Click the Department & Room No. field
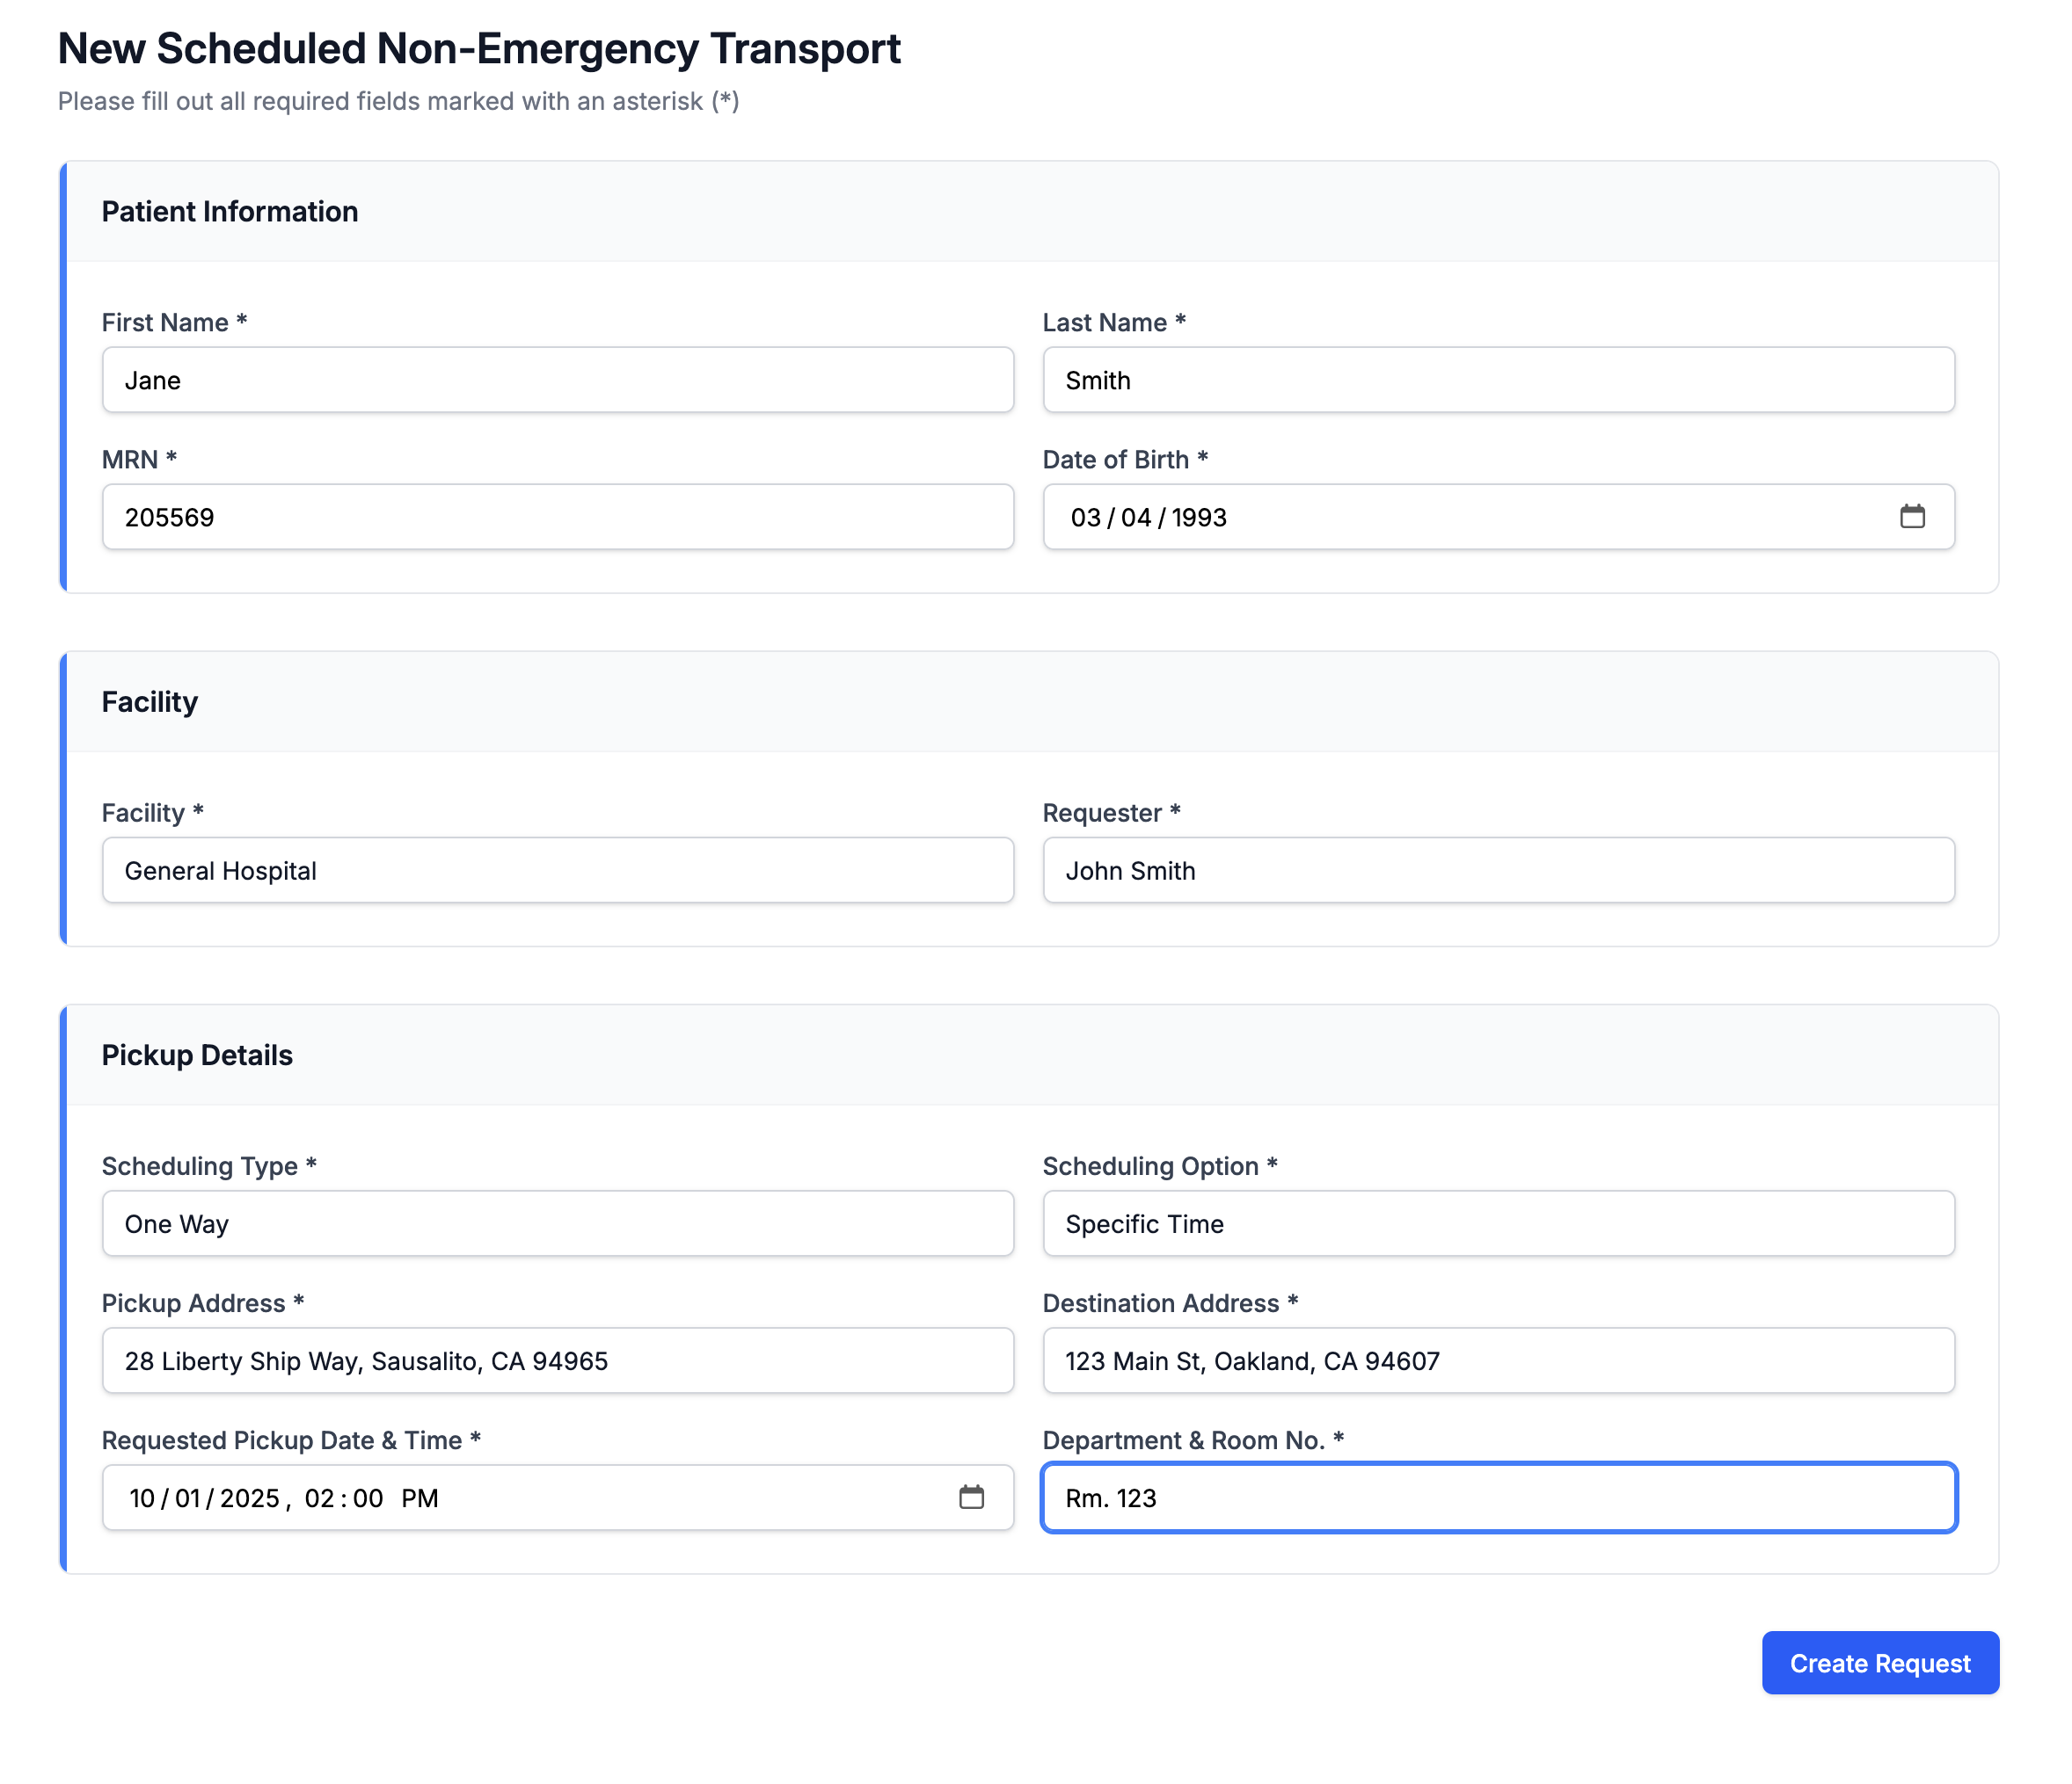2072x1784 pixels. click(x=1498, y=1498)
